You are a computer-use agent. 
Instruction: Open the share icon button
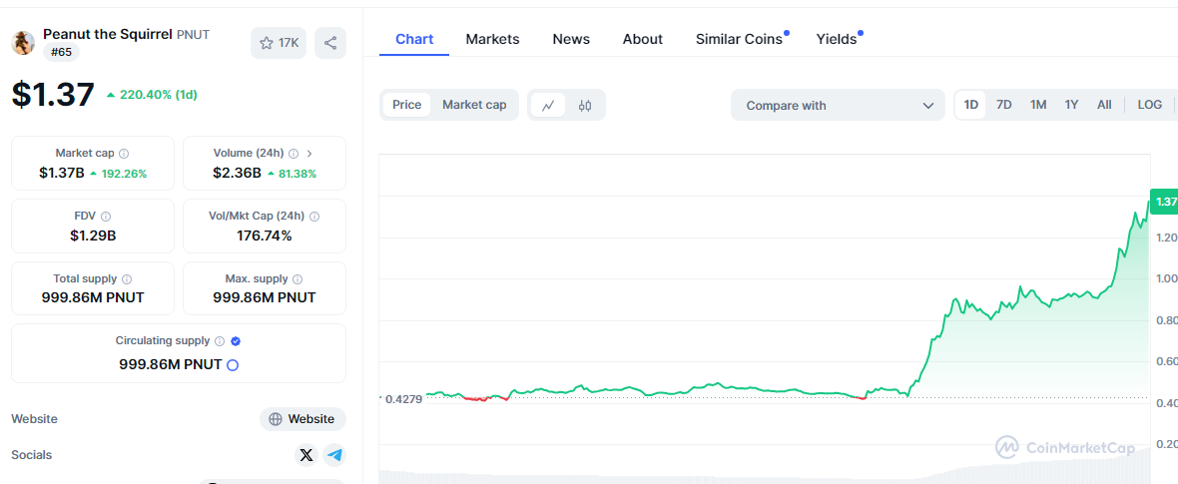[x=330, y=43]
